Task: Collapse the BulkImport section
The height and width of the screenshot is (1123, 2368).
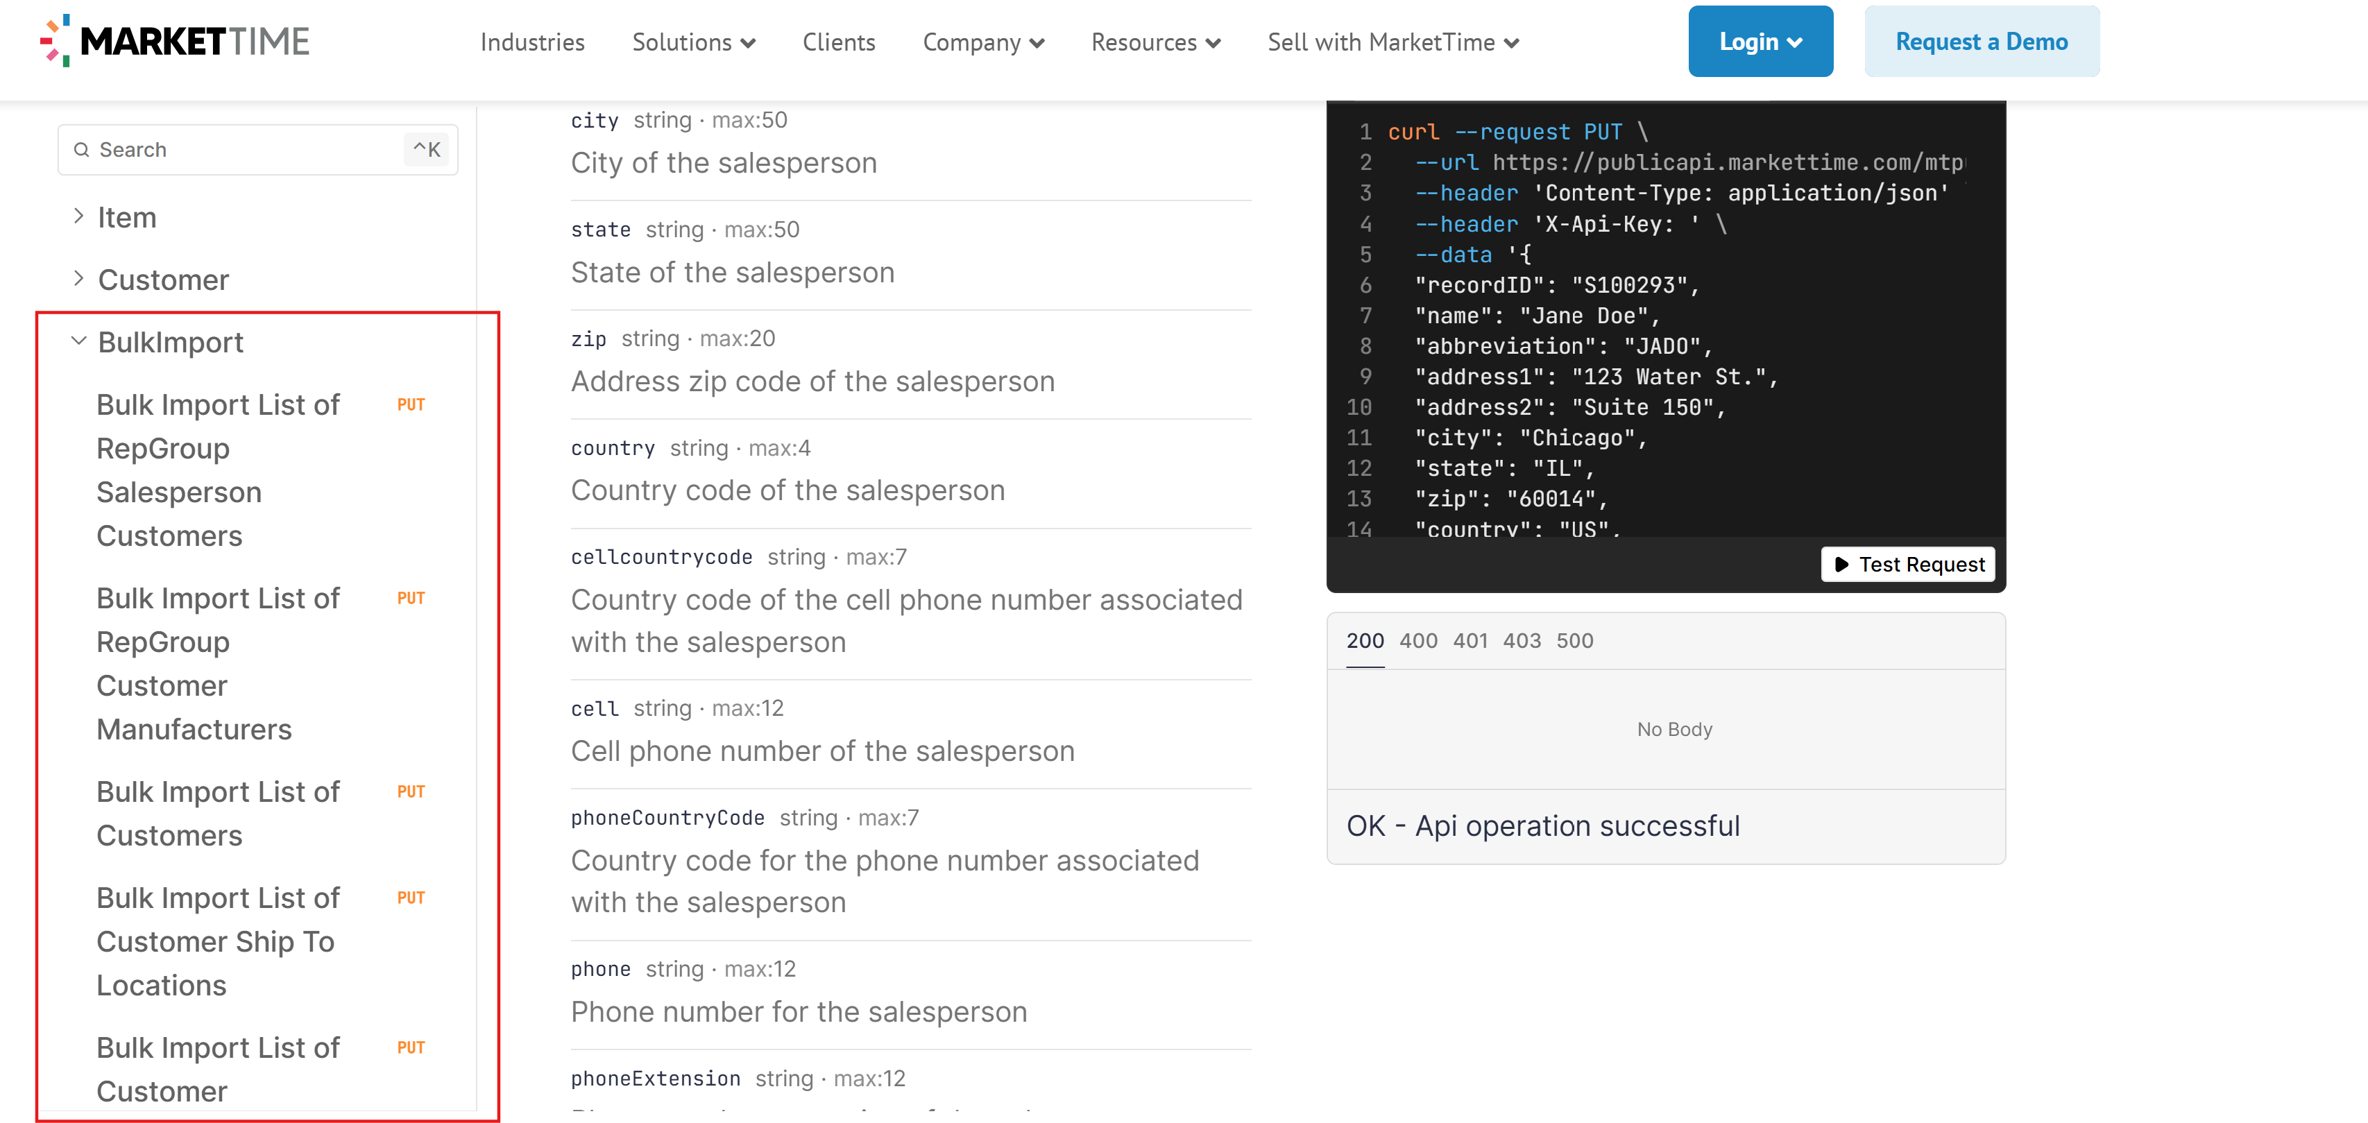Action: 78,341
